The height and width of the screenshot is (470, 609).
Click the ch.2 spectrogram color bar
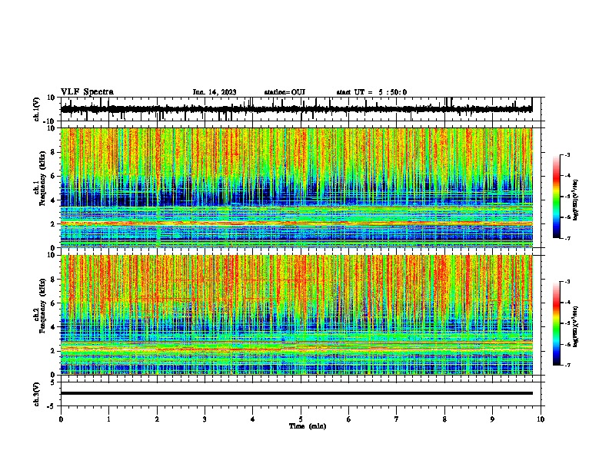click(557, 323)
